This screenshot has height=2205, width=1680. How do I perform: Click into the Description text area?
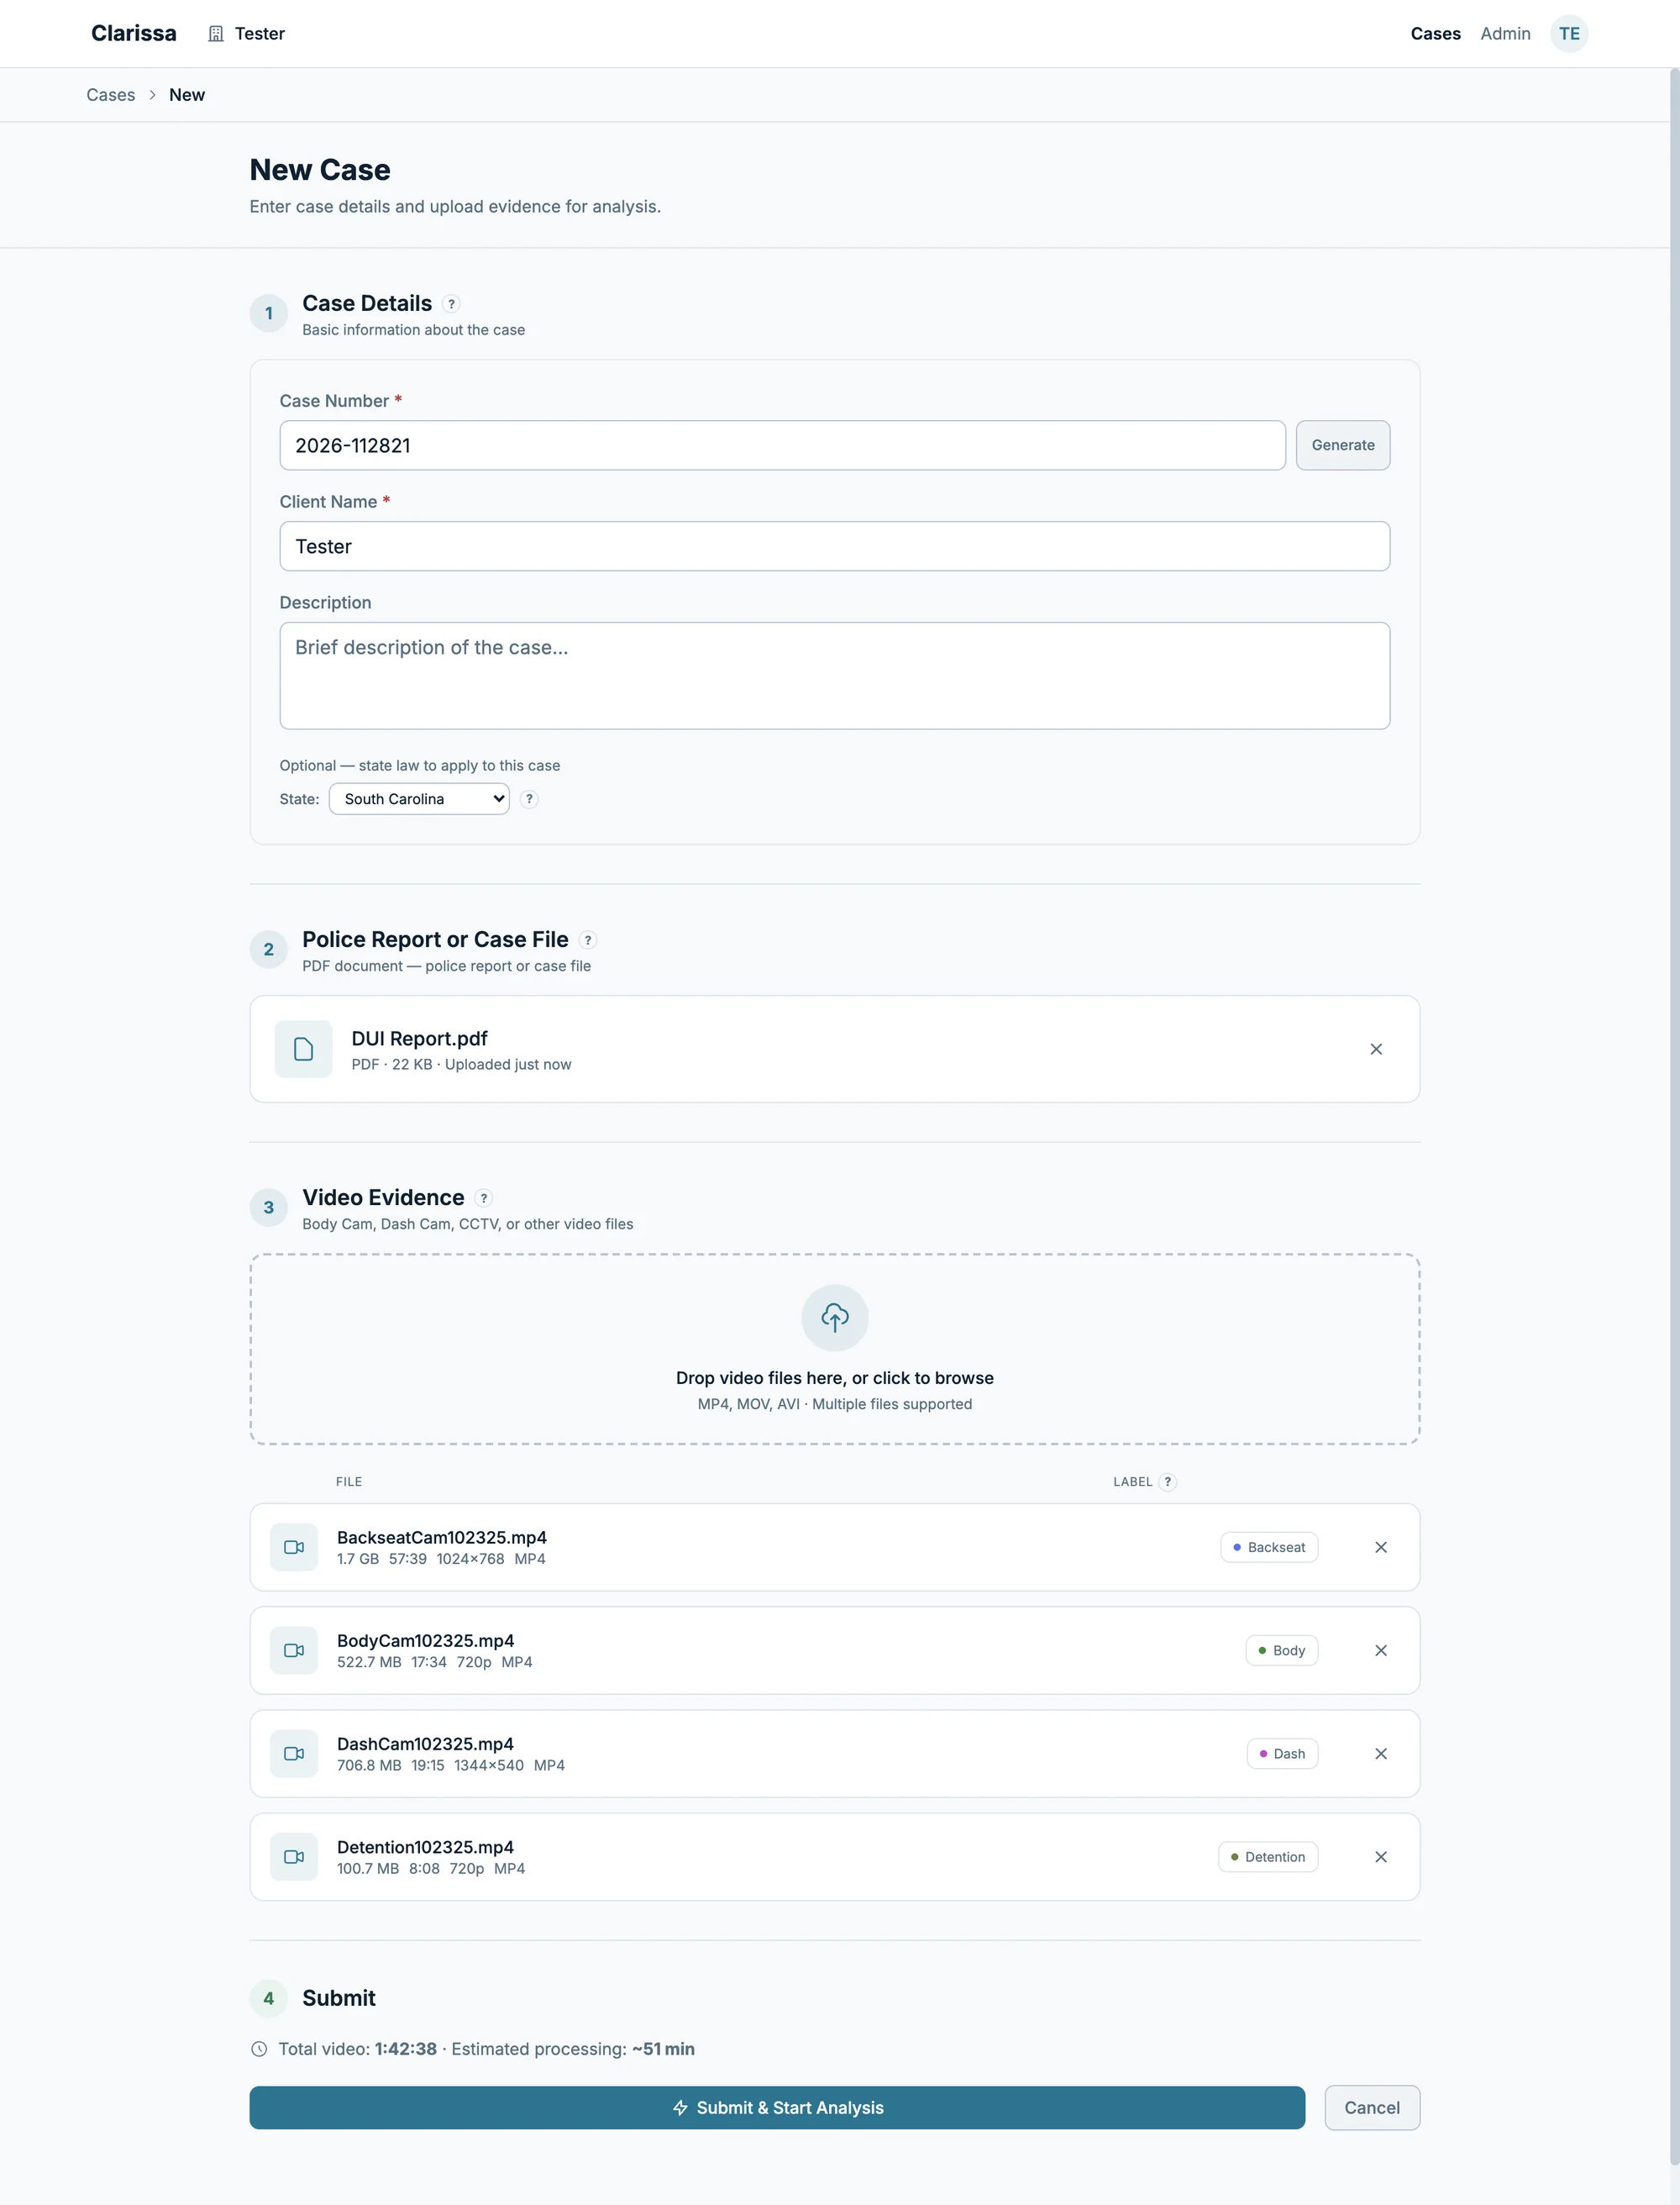[x=835, y=676]
